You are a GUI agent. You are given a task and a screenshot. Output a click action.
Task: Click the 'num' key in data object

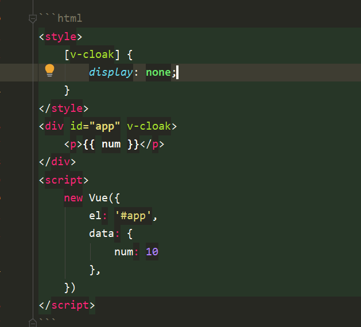tap(124, 252)
